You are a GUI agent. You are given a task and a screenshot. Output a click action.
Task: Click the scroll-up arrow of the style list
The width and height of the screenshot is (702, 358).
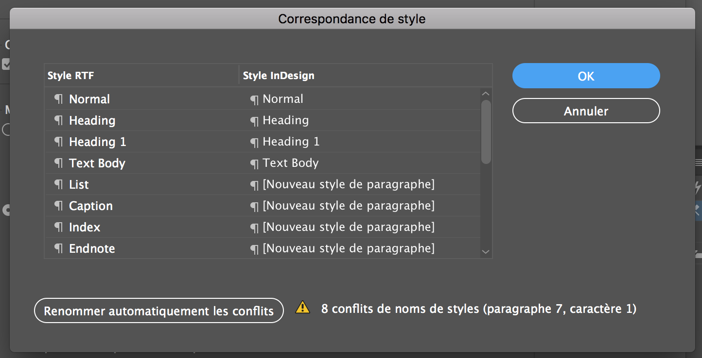coord(486,94)
